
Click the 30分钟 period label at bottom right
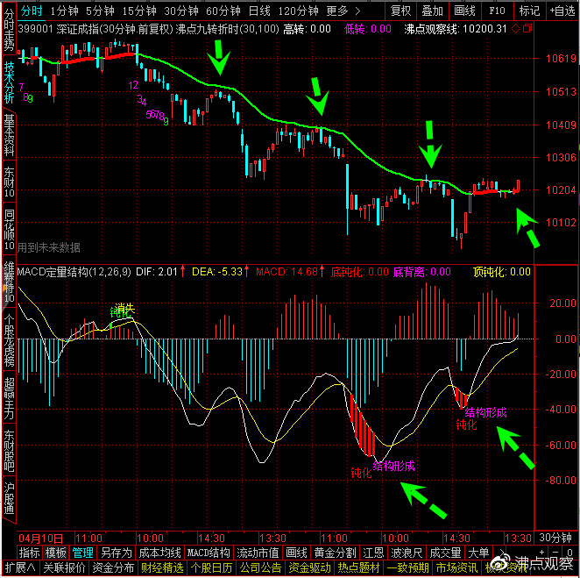pos(555,538)
